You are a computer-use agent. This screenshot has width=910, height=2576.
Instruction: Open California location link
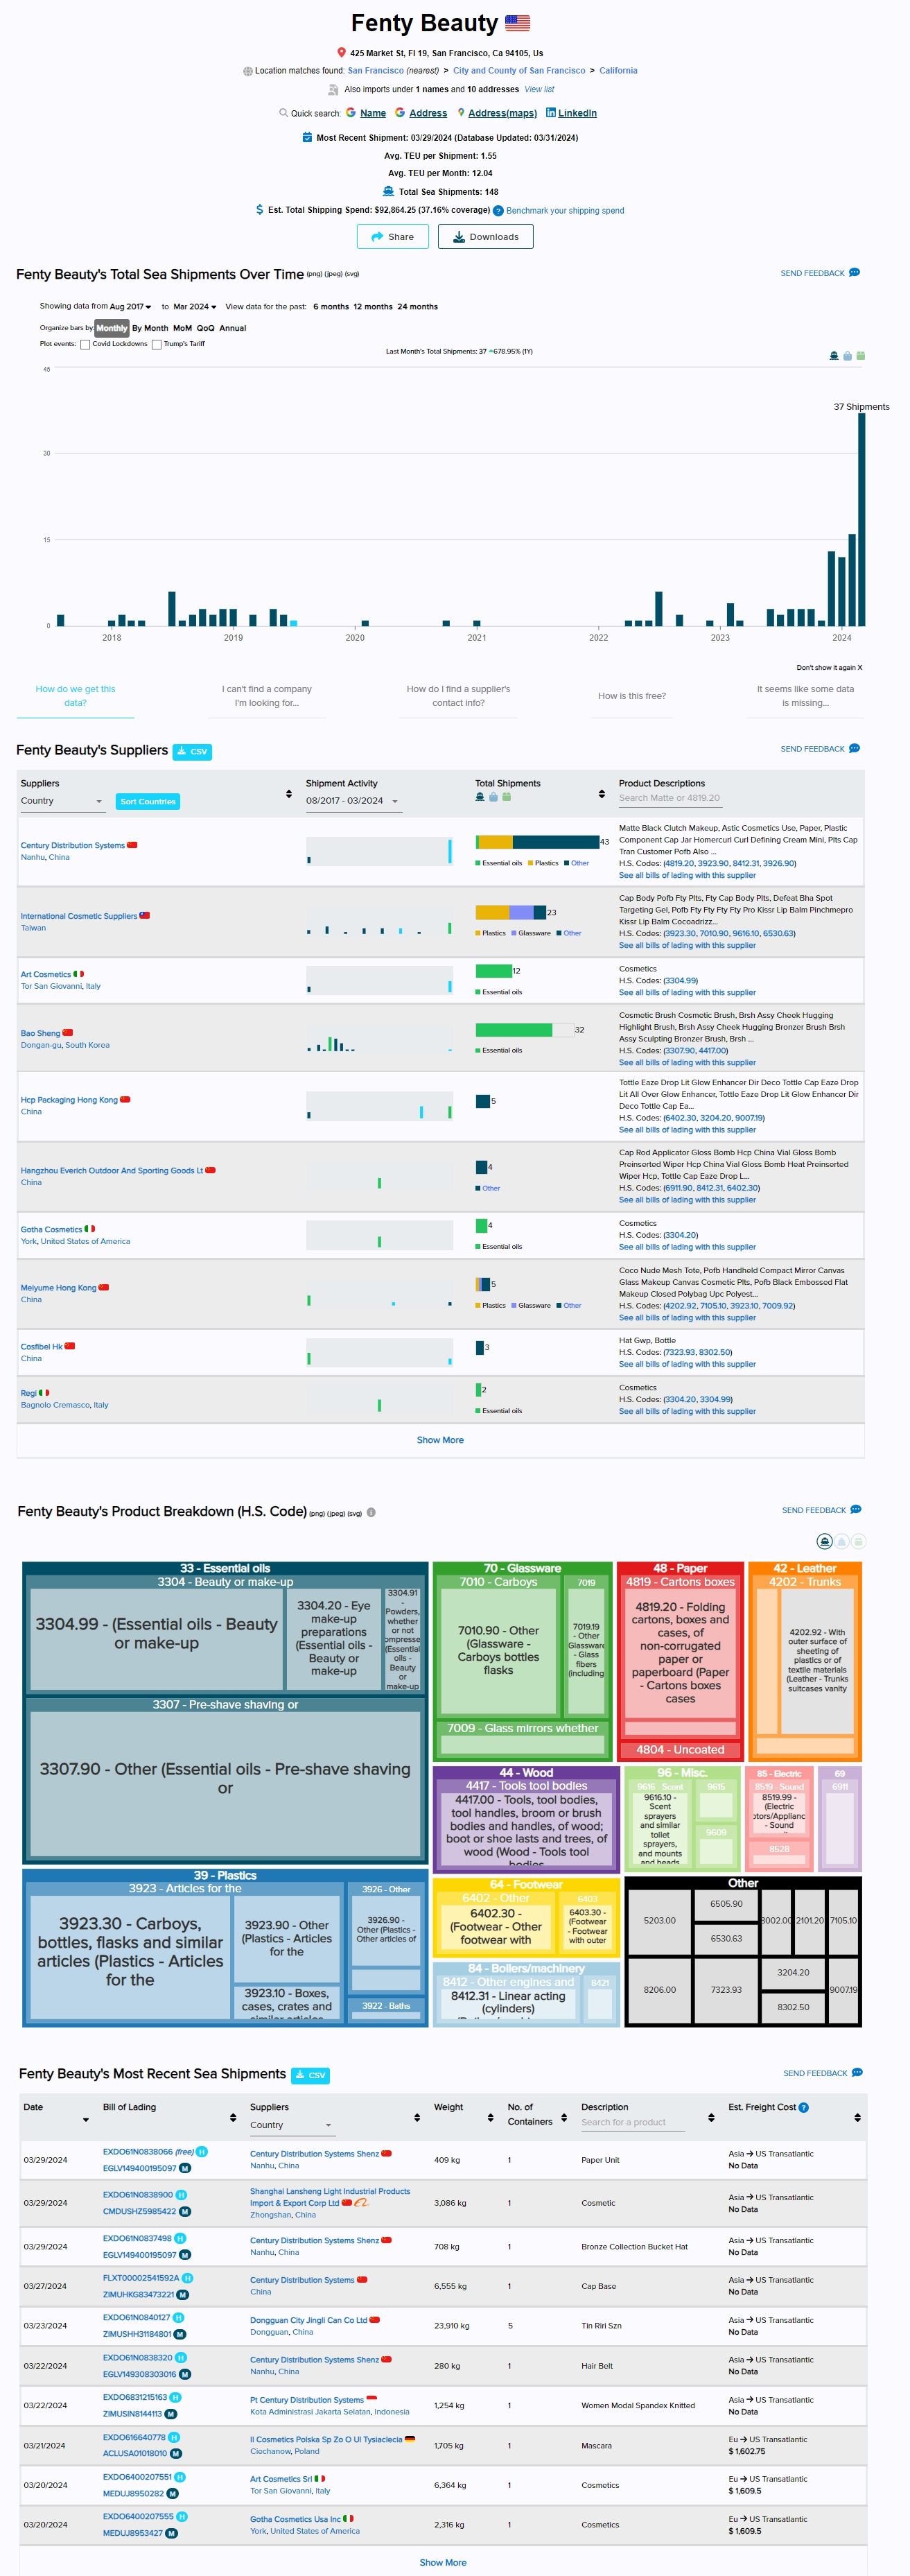(618, 71)
